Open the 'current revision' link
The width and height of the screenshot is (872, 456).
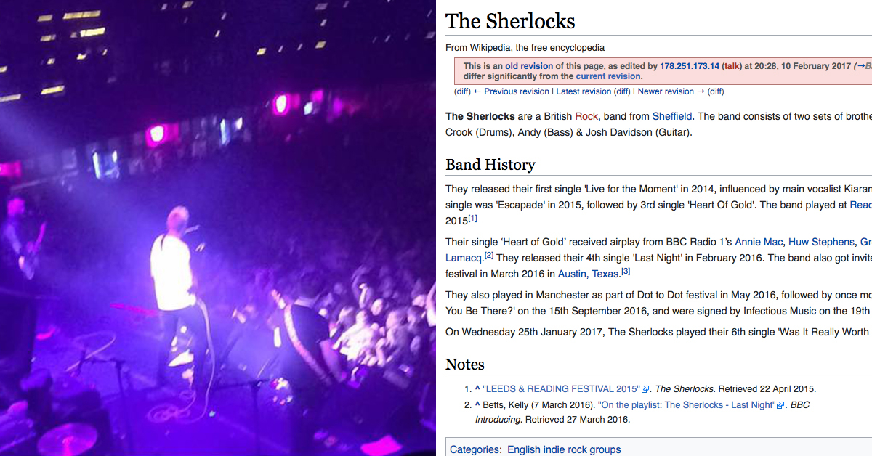pos(608,76)
